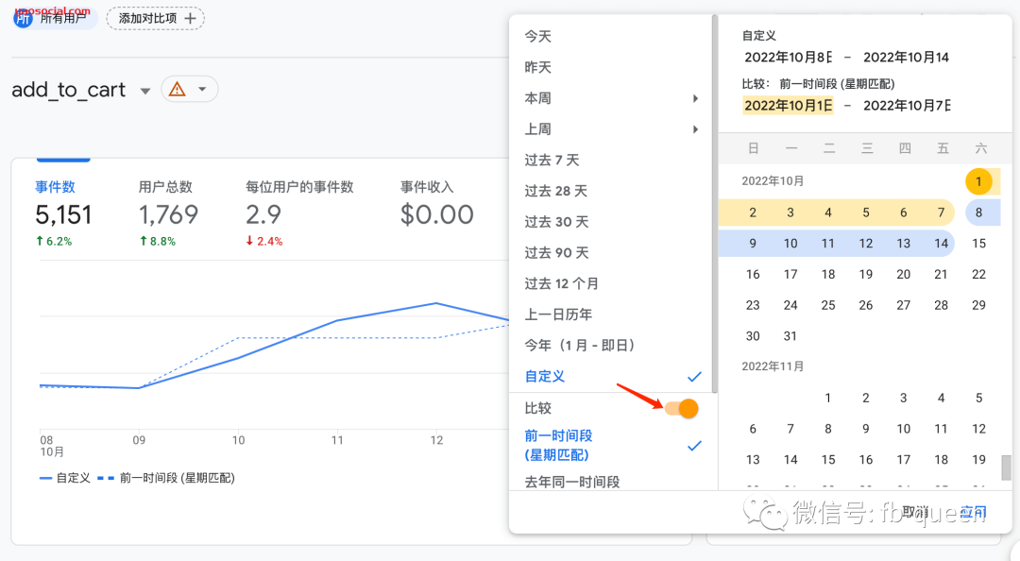The width and height of the screenshot is (1020, 561).
Task: Click the 所有用户 audience filter icon
Action: point(21,18)
